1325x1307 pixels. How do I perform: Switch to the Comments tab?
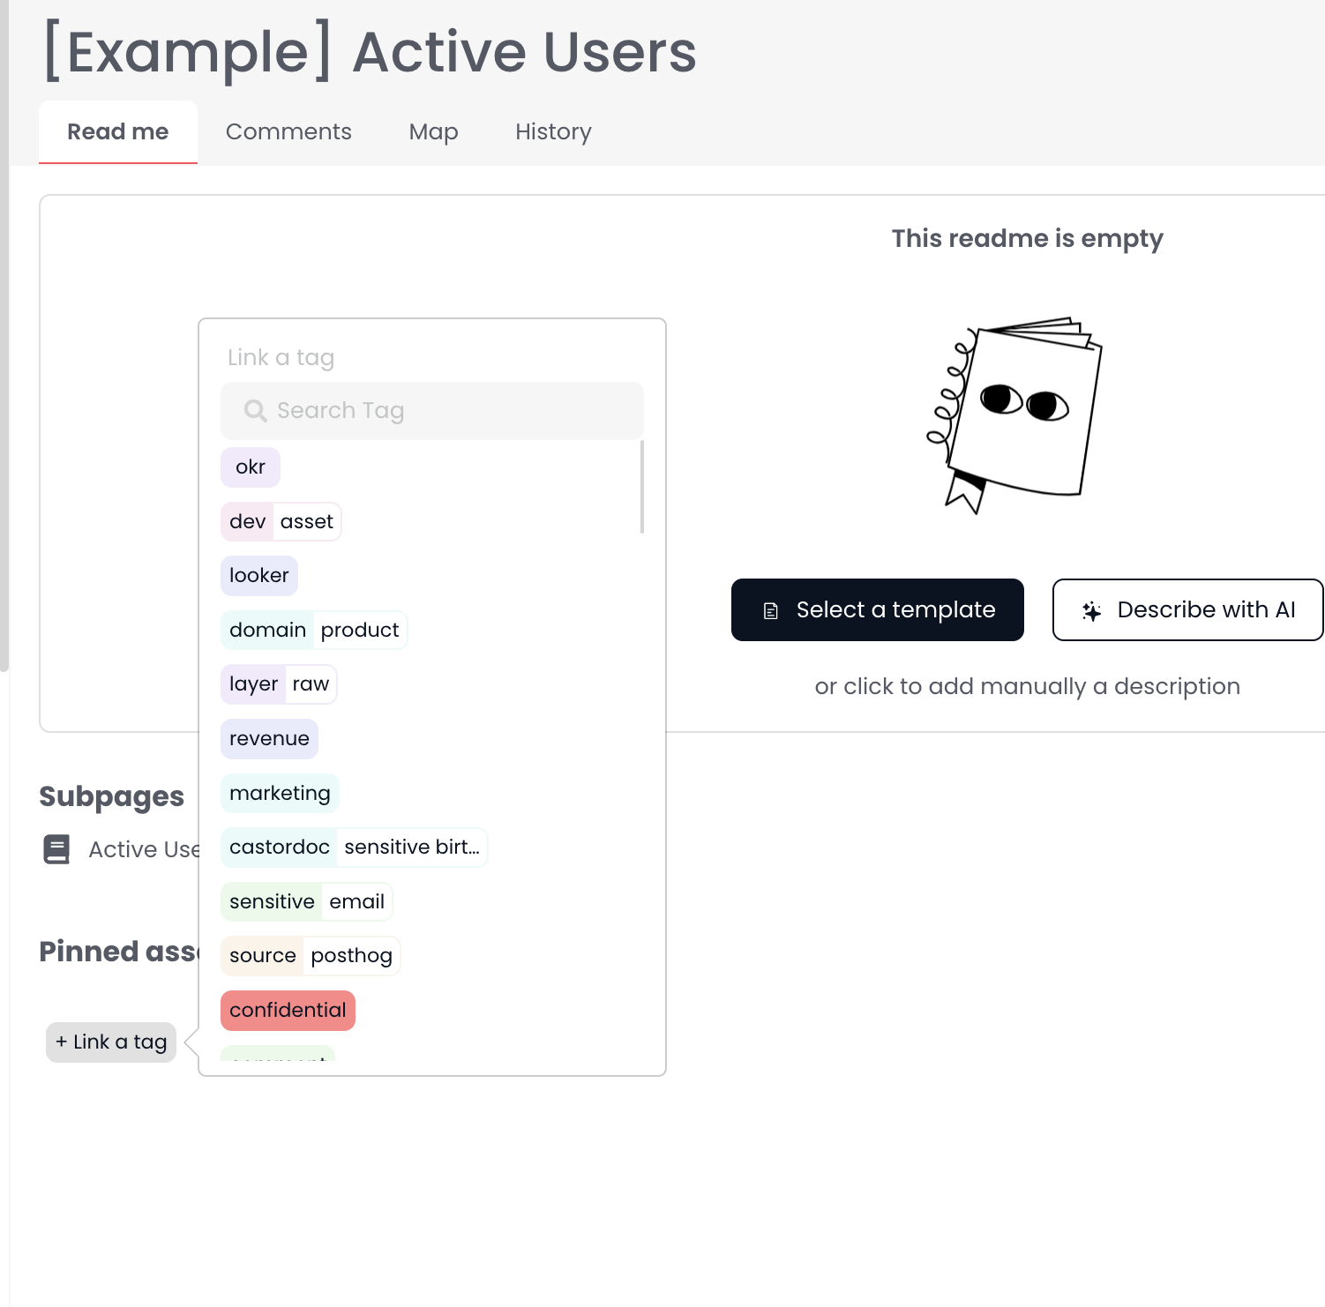click(288, 132)
